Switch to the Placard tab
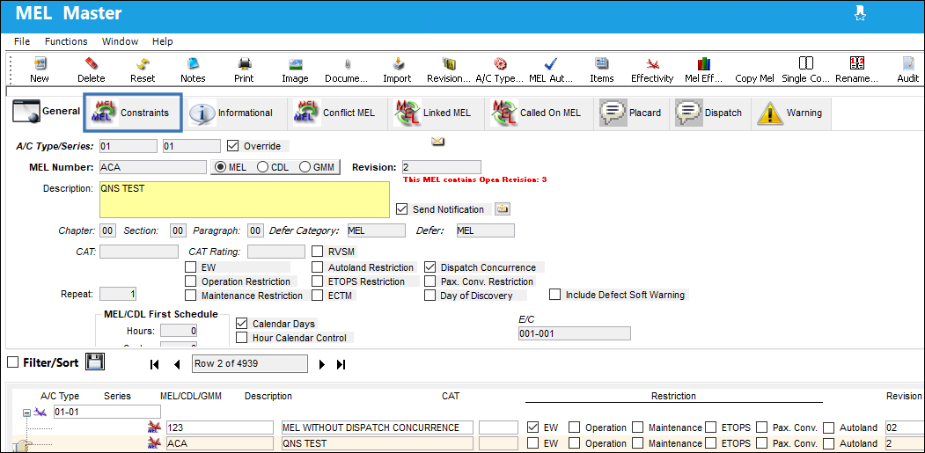 (631, 113)
